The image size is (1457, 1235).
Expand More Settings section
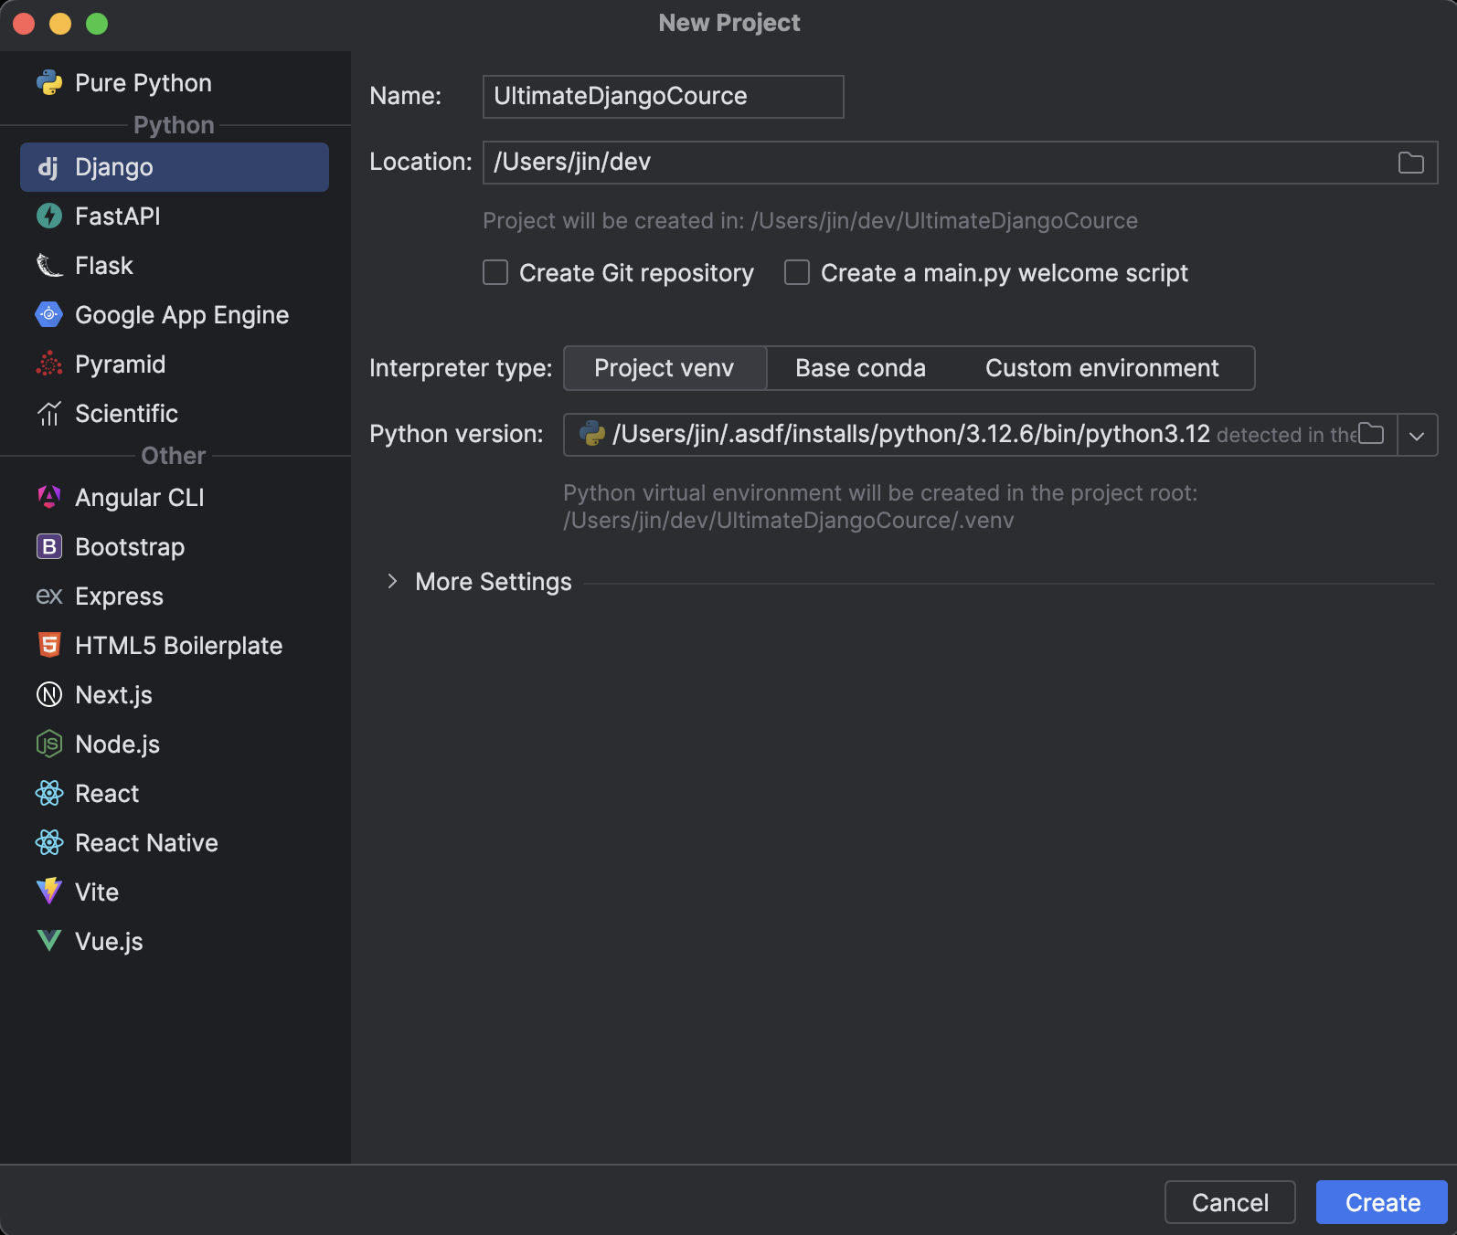point(392,582)
